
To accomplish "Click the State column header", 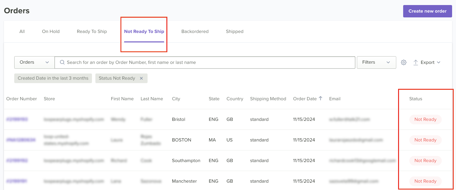I will point(214,99).
